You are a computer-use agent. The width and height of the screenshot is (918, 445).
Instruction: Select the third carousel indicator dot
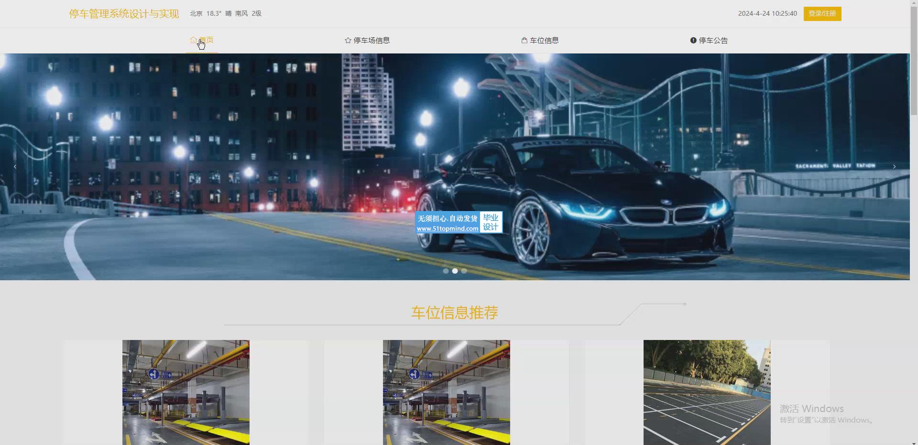point(464,271)
